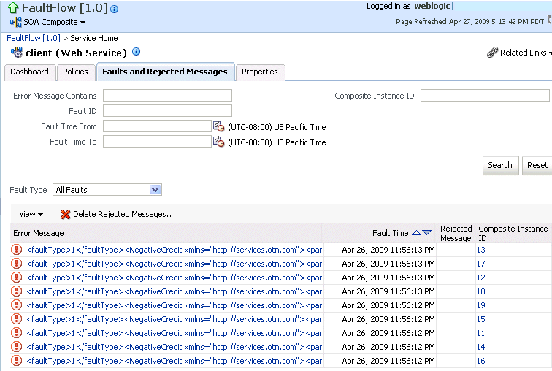Click the Rejected Message column header
This screenshot has width=552, height=371.
456,234
